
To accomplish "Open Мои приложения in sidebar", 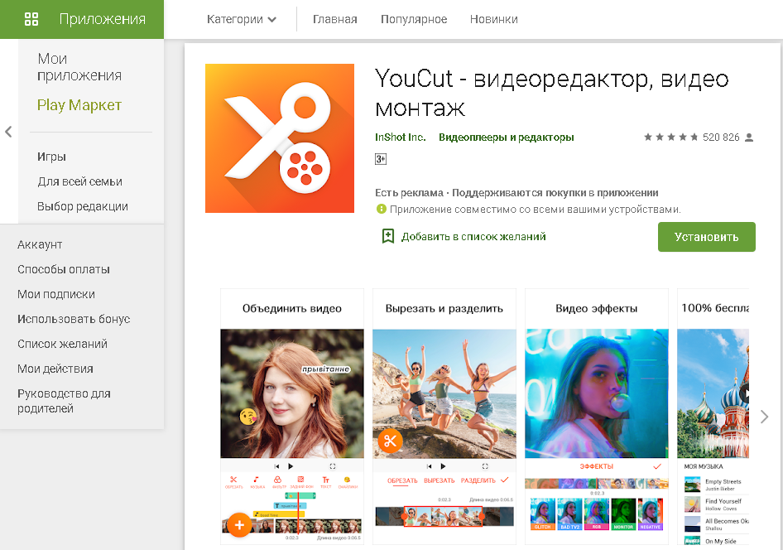I will point(79,67).
